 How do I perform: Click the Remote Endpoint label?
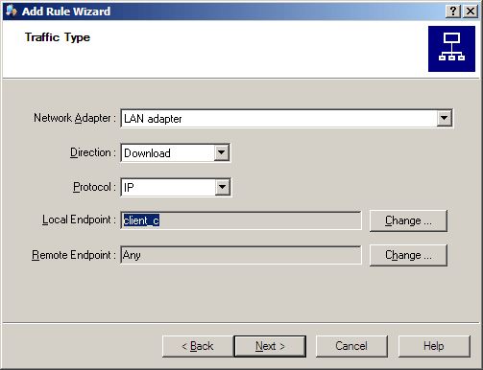[x=74, y=255]
